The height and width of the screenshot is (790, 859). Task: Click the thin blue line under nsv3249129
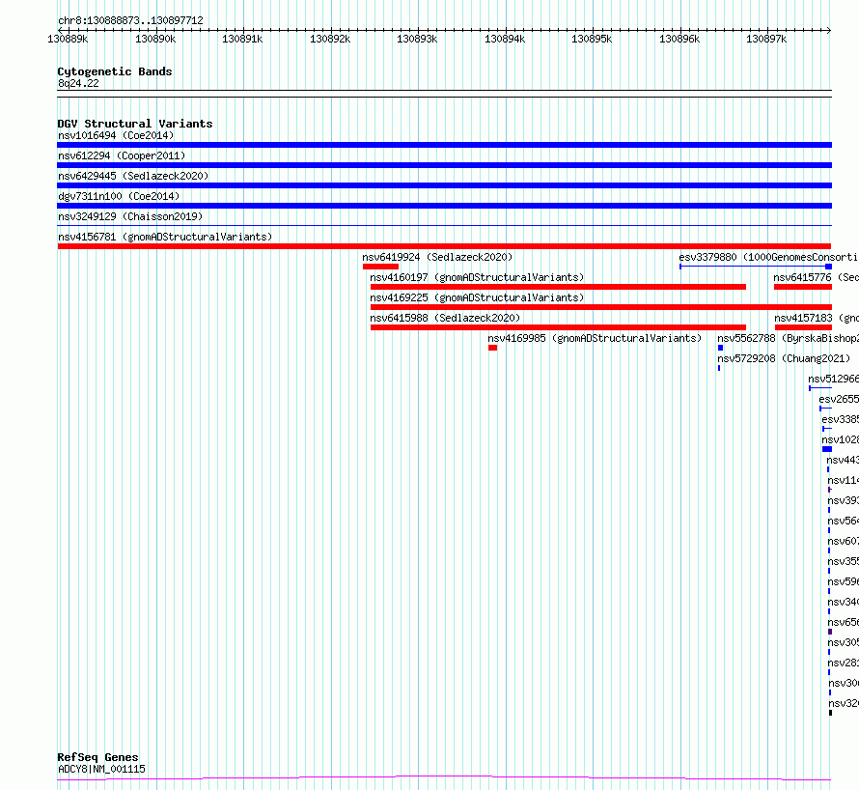444,225
